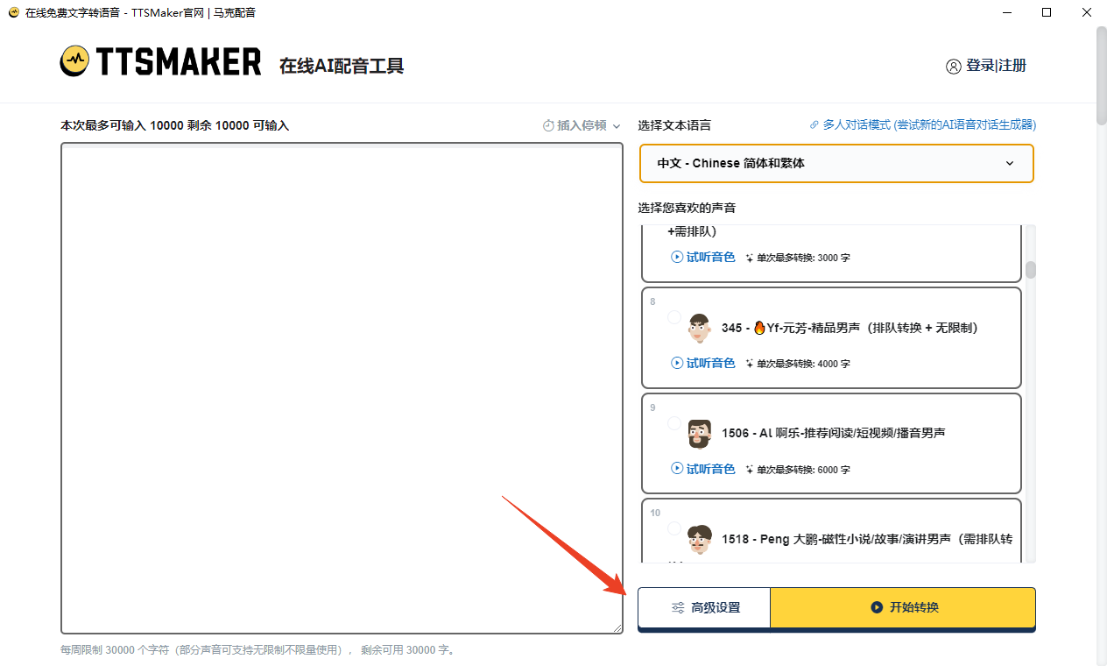This screenshot has width=1107, height=666.
Task: Select the 1506 啊乐 voice radio button
Action: click(674, 423)
